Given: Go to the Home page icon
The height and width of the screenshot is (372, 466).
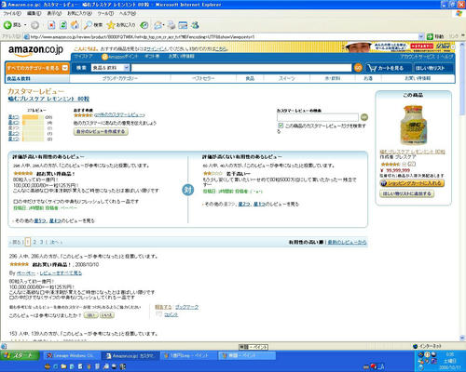Looking at the screenshot, I should click(75, 25).
